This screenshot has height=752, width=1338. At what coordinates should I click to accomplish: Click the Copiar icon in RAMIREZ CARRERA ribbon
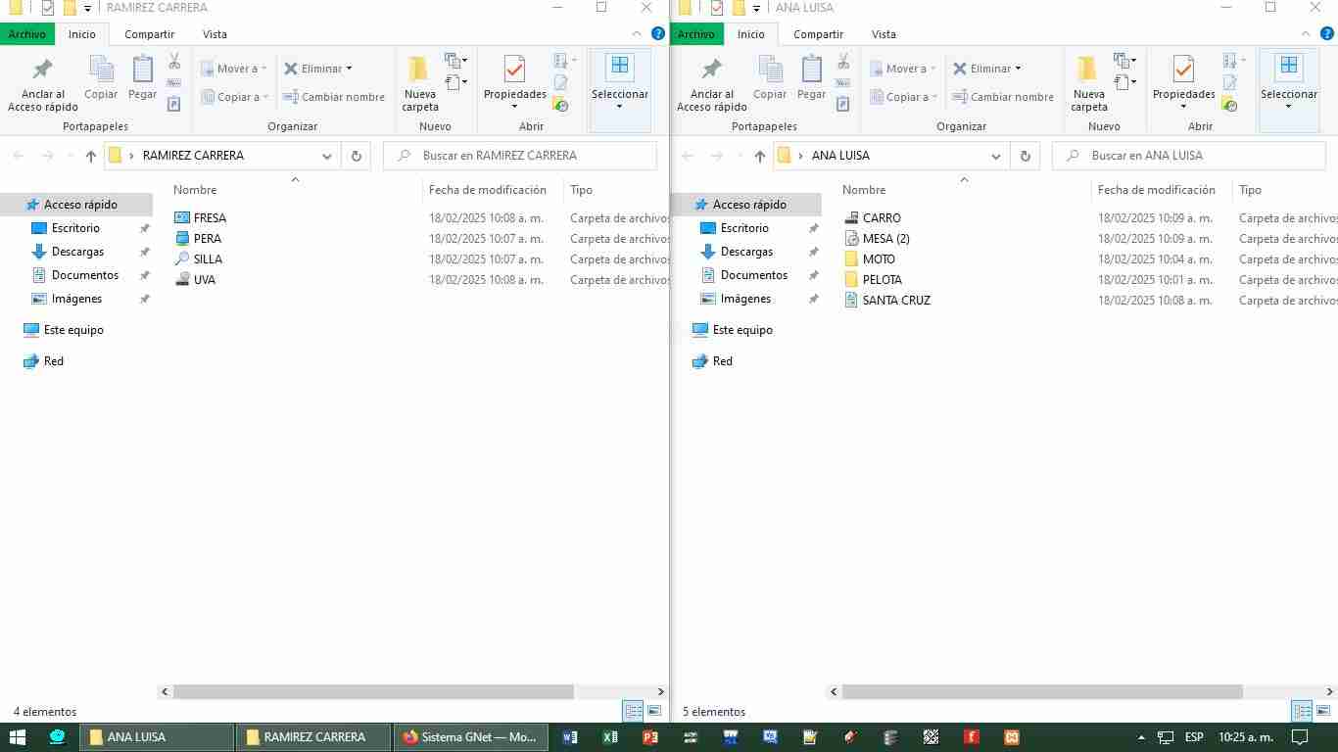pyautogui.click(x=101, y=69)
